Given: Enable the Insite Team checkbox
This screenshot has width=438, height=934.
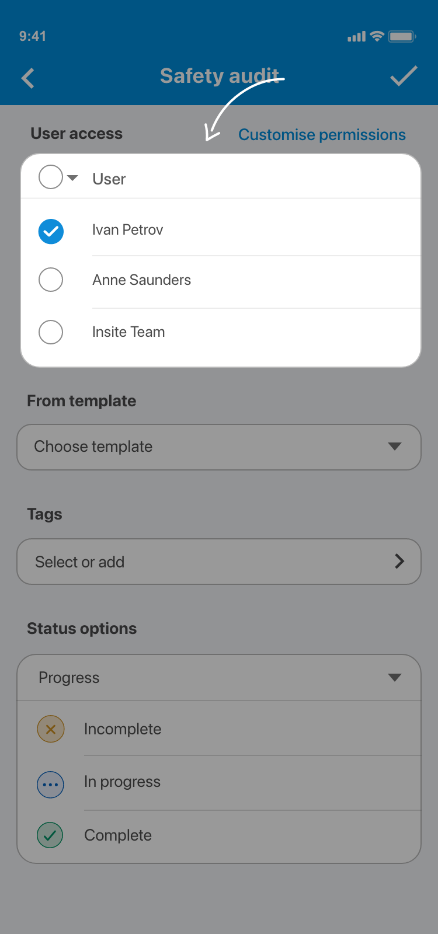Looking at the screenshot, I should coord(51,332).
